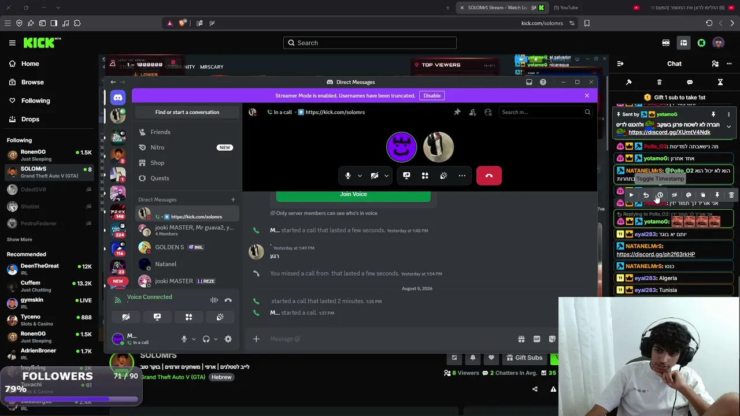Image resolution: width=740 pixels, height=416 pixels.
Task: Open GOLDEN S direct message
Action: coord(187,247)
